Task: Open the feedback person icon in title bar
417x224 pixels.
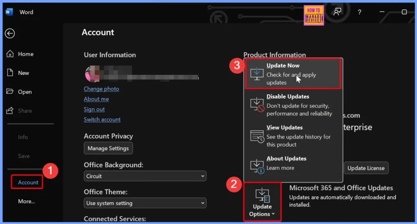Action: point(337,12)
